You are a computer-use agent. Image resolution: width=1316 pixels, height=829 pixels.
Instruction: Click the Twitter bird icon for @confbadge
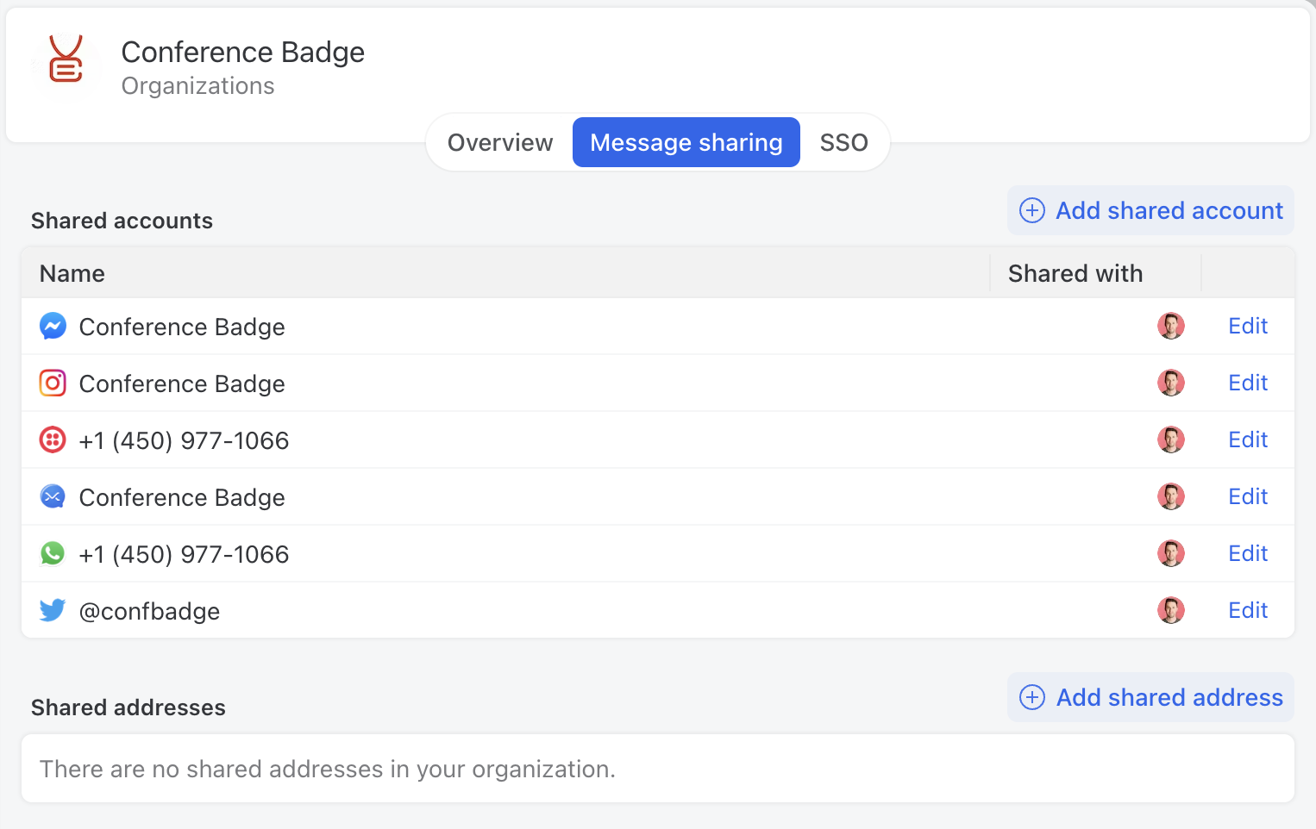pos(53,610)
